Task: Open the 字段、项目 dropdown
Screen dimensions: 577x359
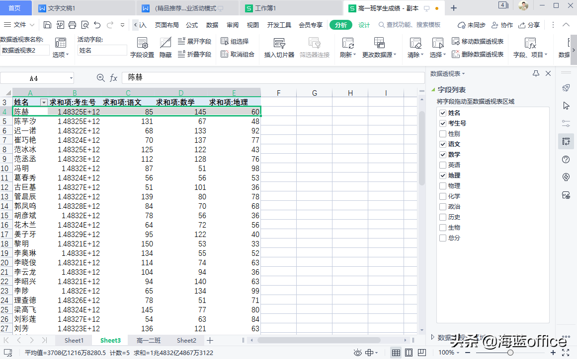Action: [530, 55]
